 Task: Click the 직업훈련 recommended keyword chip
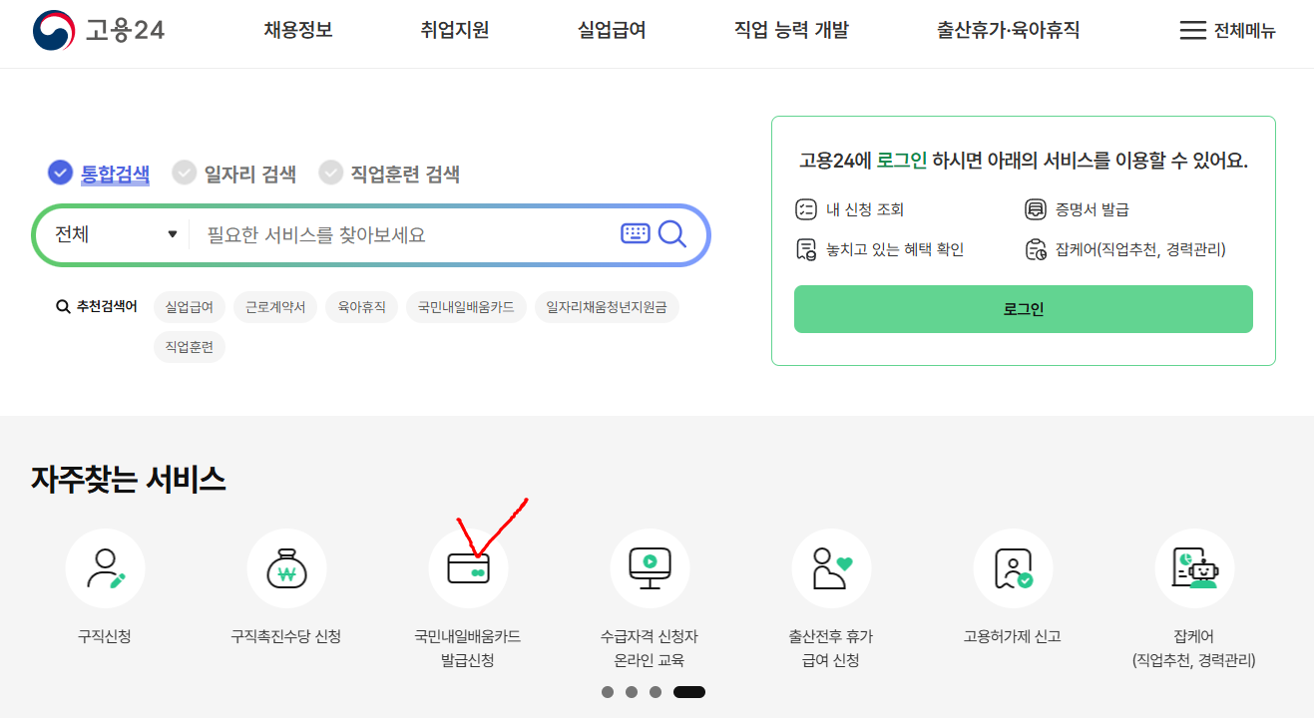coord(190,347)
